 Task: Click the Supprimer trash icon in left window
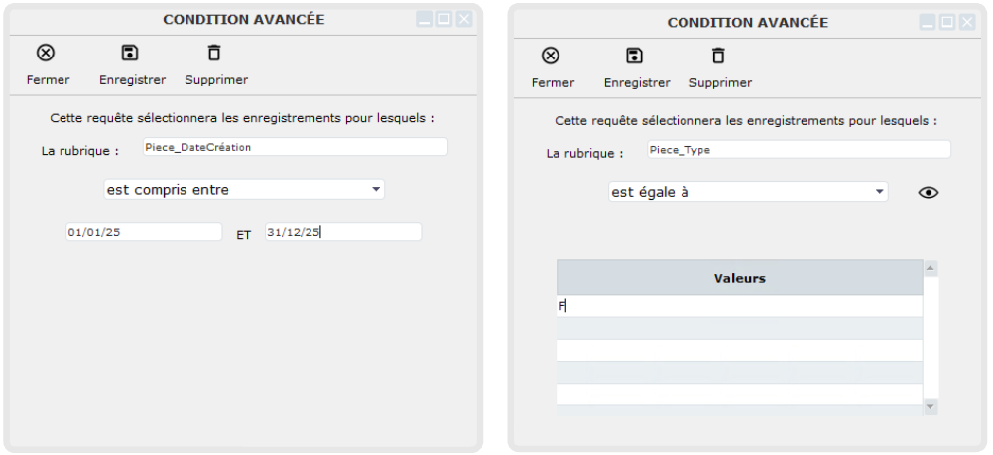click(x=214, y=53)
